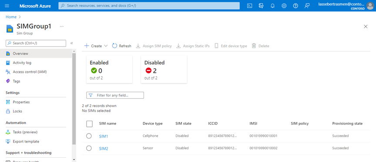Open the Azure portal hamburger menu

[7, 6]
